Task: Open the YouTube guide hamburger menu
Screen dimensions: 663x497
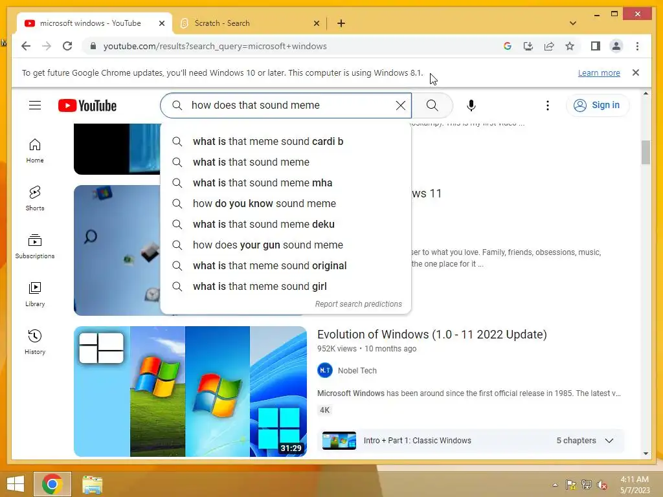Action: (35, 105)
